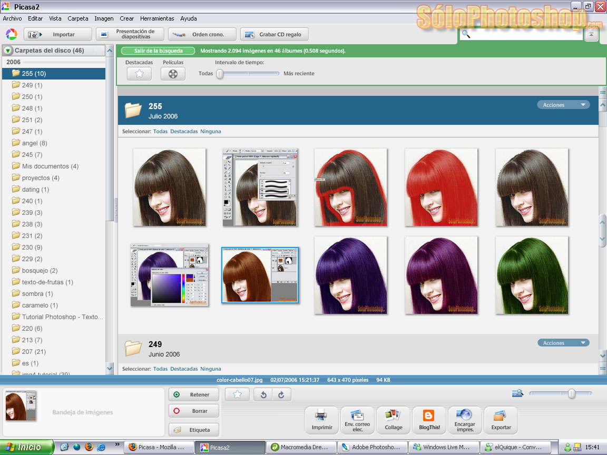The width and height of the screenshot is (607, 455).
Task: Click the Inicio start button
Action: tap(26, 447)
